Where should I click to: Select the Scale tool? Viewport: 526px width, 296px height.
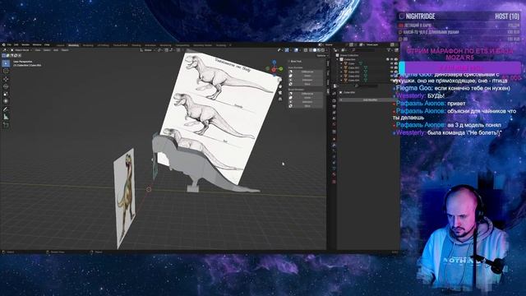click(x=6, y=94)
